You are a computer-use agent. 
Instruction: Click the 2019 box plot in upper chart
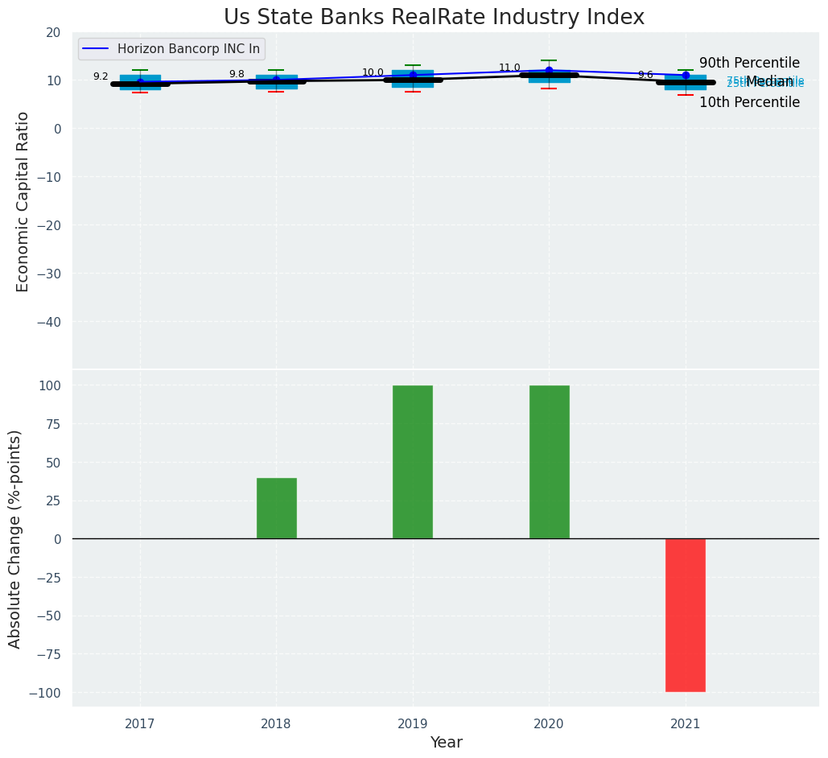point(413,79)
